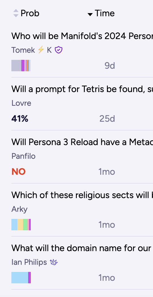Visit creator Arky's profile

point(19,209)
